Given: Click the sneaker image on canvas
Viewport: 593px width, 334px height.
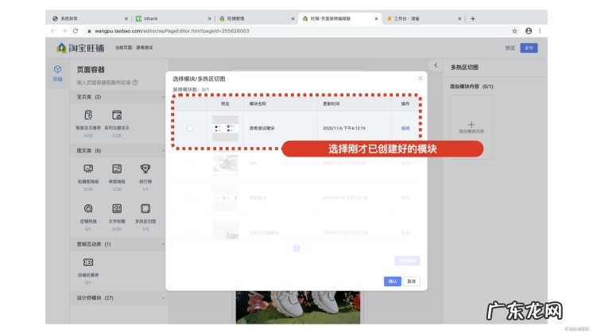Looking at the screenshot, I should pyautogui.click(x=297, y=307).
